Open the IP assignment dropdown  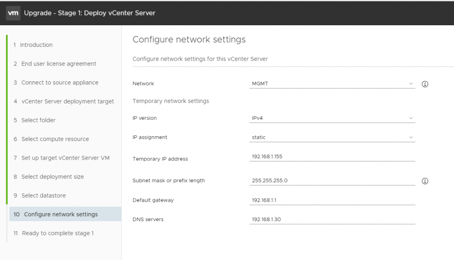[332, 137]
